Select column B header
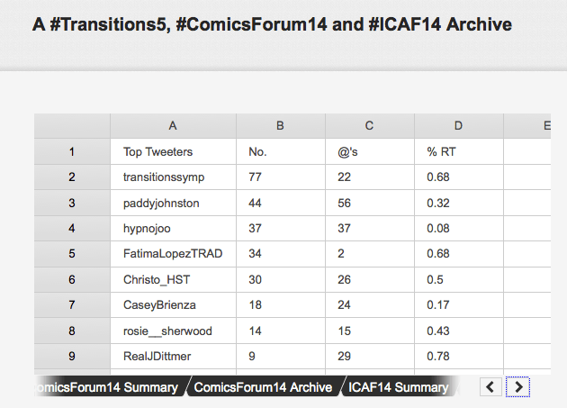The width and height of the screenshot is (567, 408). tap(281, 126)
